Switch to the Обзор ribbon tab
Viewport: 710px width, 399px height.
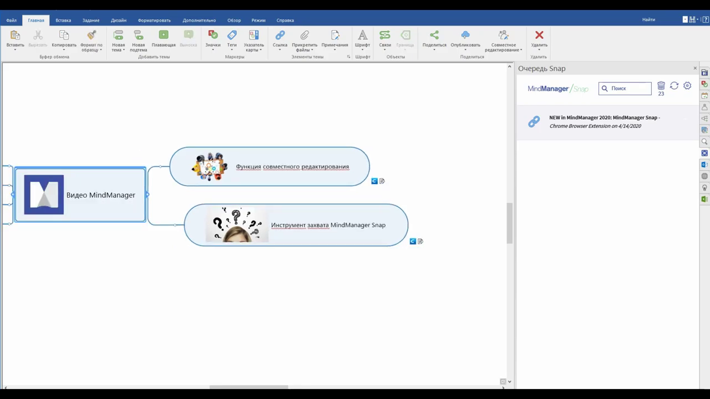click(234, 20)
